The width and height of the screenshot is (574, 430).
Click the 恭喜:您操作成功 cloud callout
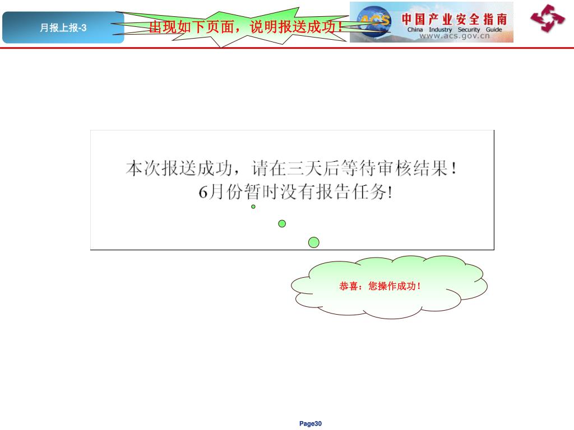tap(389, 287)
